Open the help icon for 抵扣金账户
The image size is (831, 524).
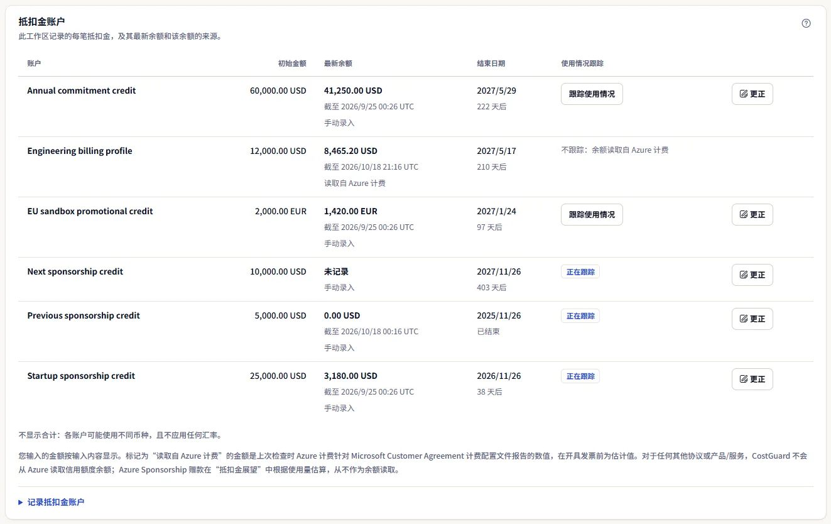click(807, 23)
